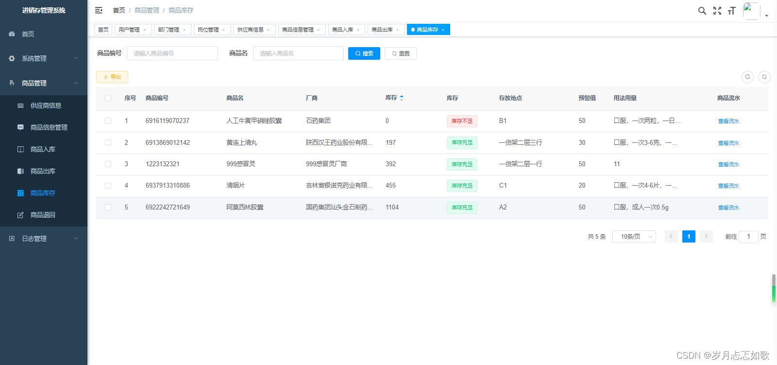The height and width of the screenshot is (365, 777).
Task: Select product number 6913869012142 cell
Action: tap(168, 142)
